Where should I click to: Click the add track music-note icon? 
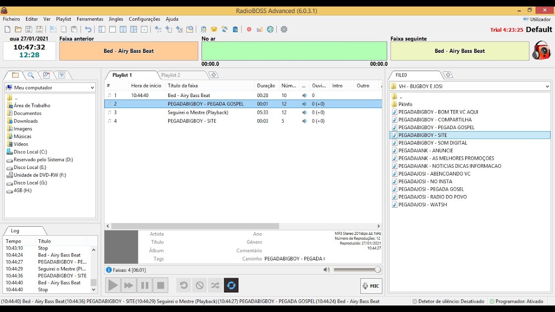[158, 29]
